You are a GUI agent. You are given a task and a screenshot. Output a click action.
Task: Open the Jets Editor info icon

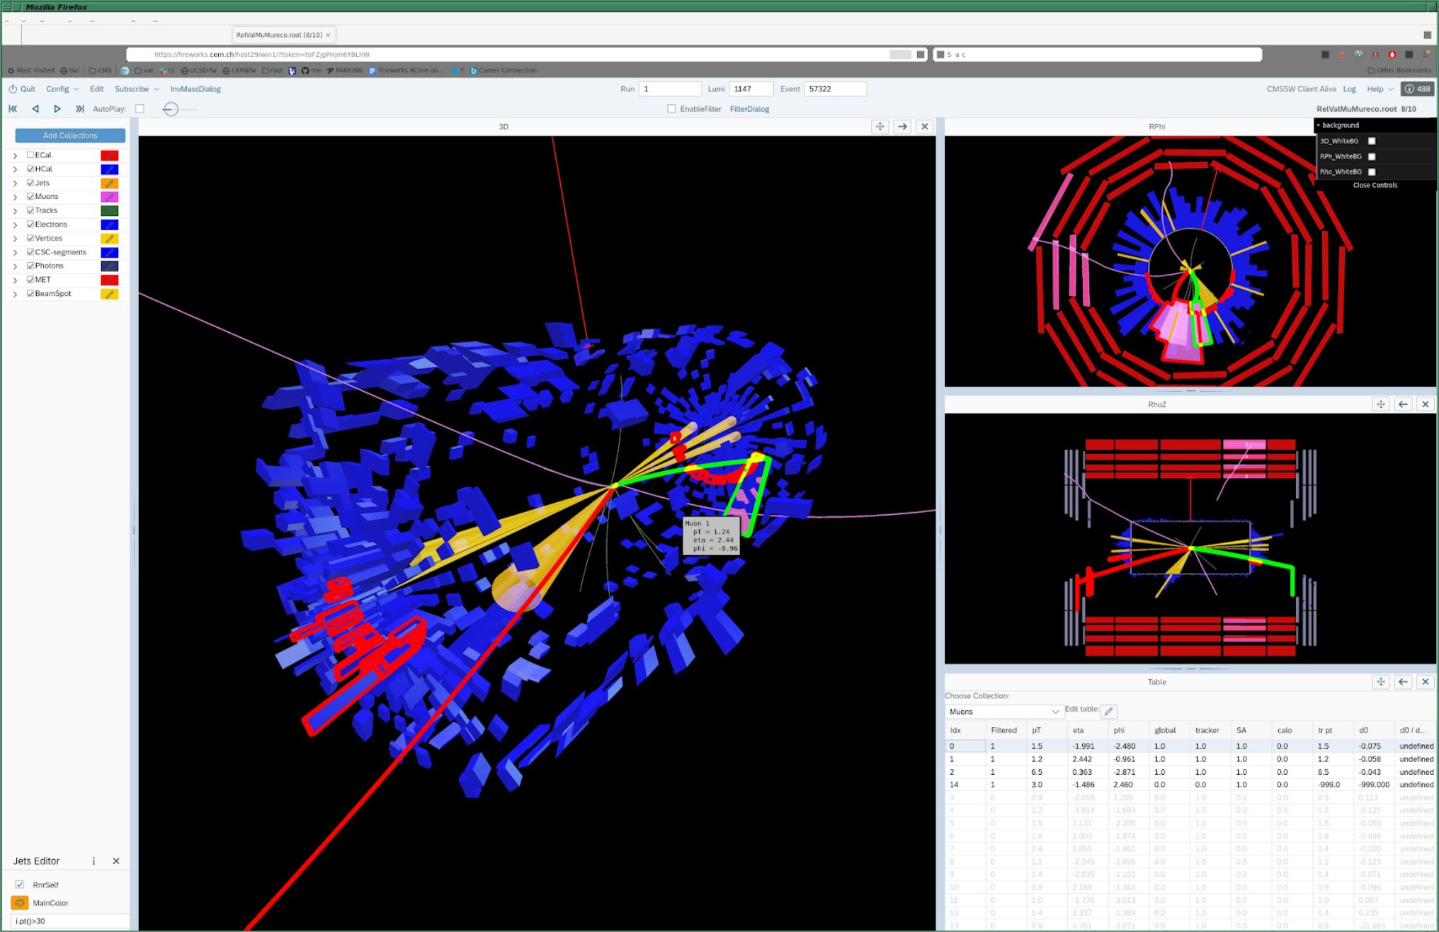tap(93, 861)
